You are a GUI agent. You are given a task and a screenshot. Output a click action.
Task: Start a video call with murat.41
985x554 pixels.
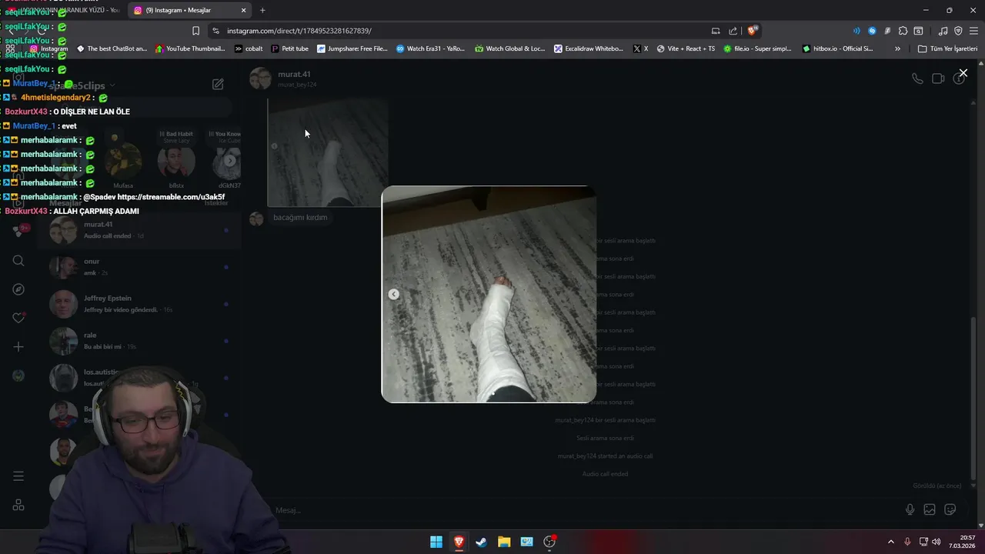[938, 78]
